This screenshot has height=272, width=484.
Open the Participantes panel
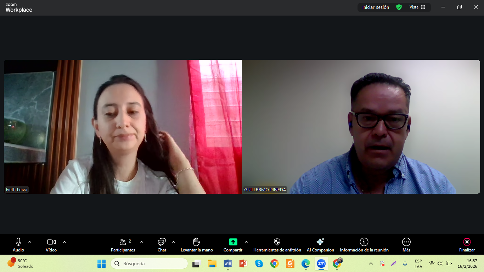coord(123,244)
